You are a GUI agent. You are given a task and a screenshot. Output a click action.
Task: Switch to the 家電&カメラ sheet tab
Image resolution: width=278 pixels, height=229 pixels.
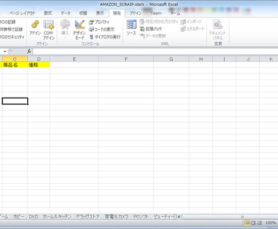coord(117,217)
